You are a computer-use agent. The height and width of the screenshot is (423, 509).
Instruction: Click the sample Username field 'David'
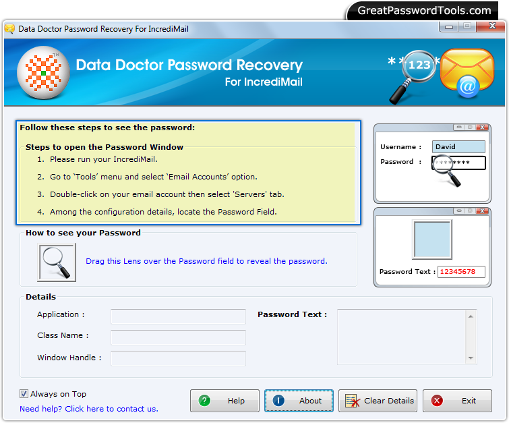(x=458, y=146)
